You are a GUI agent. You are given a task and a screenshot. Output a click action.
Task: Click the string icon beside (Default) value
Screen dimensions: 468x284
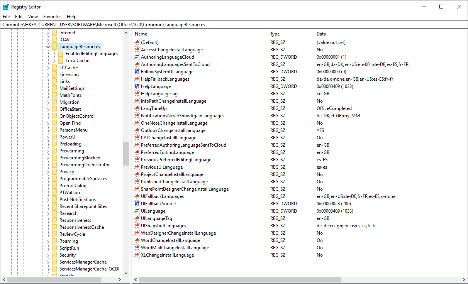click(x=137, y=42)
